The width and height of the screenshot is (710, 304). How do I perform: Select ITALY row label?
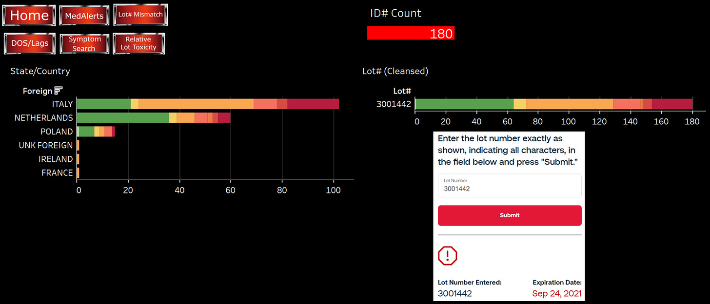click(62, 104)
